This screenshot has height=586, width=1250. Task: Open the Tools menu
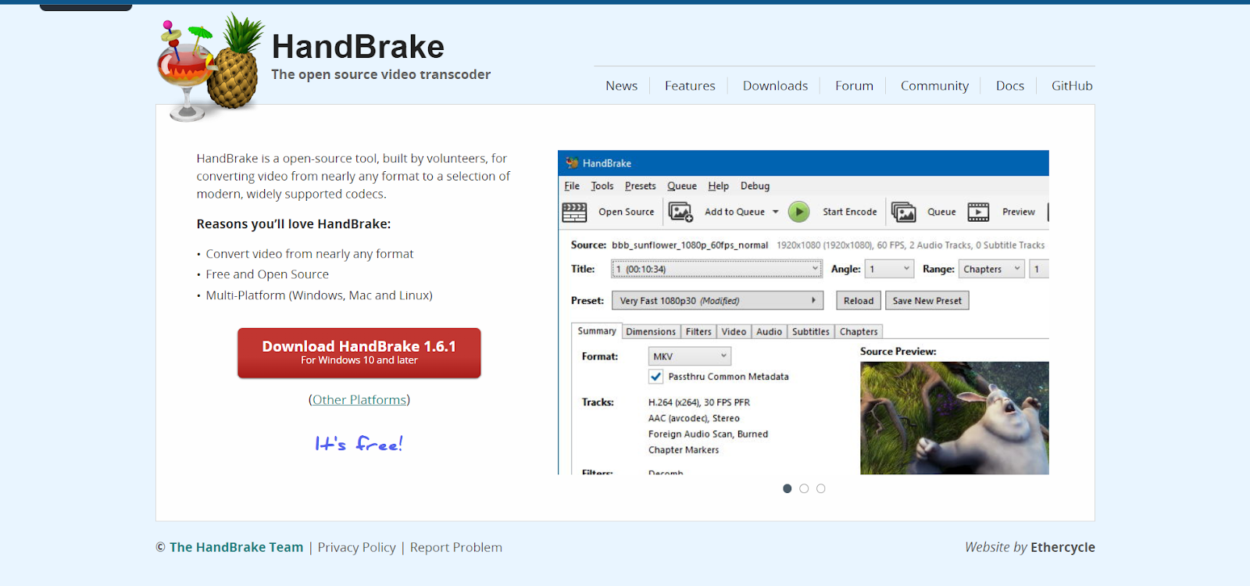pos(602,186)
